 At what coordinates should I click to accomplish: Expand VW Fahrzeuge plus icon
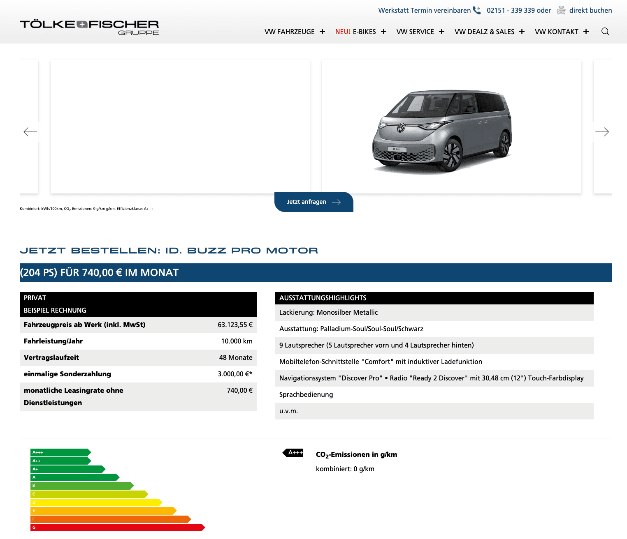point(322,32)
